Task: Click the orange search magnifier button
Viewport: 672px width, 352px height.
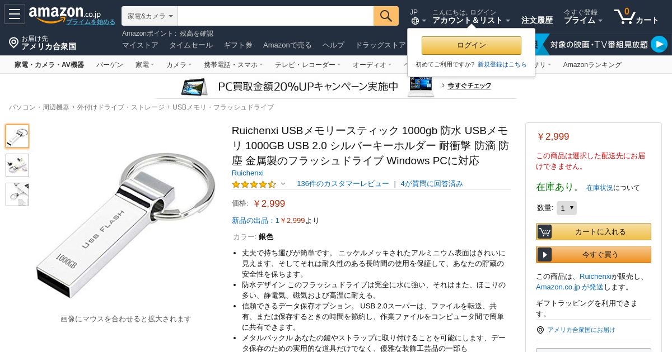Action: [x=386, y=16]
